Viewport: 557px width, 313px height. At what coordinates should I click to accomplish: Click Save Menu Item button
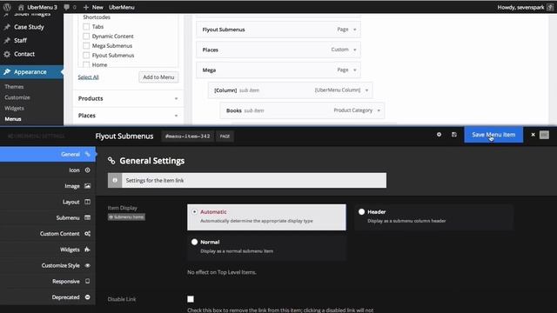493,135
